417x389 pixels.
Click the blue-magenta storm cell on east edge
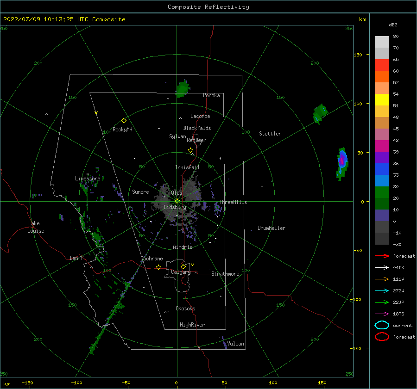coord(342,163)
